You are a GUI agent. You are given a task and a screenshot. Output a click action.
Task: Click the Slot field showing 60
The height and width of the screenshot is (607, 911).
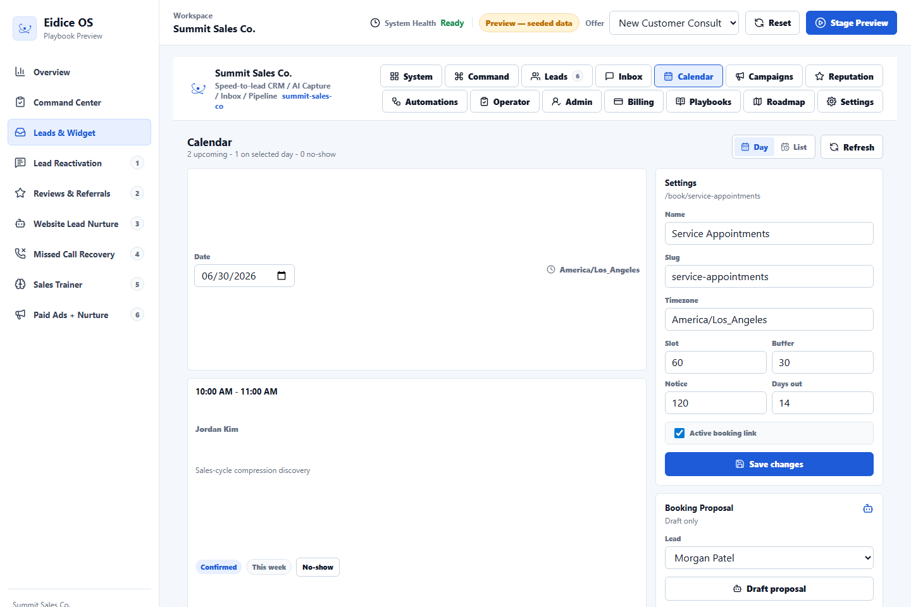[x=716, y=362]
